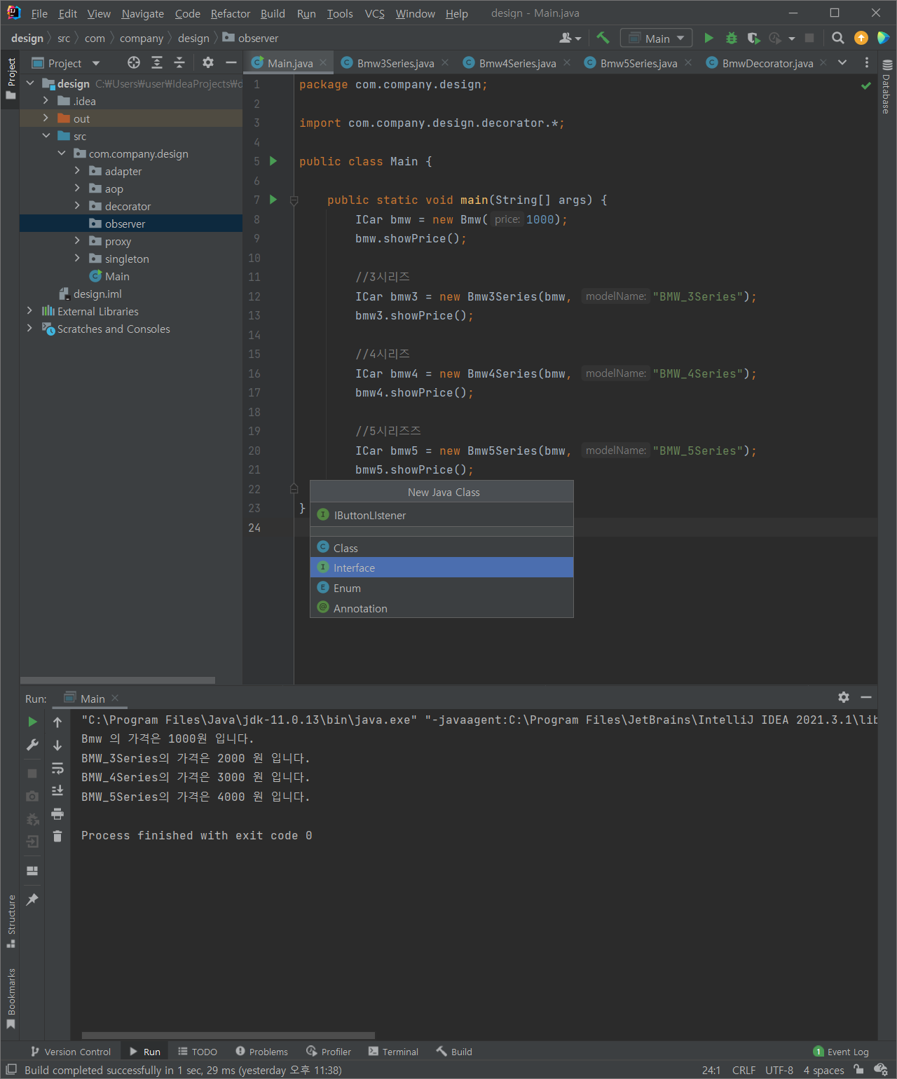Choose Class in New Java Class popup
This screenshot has height=1079, width=897.
(441, 547)
